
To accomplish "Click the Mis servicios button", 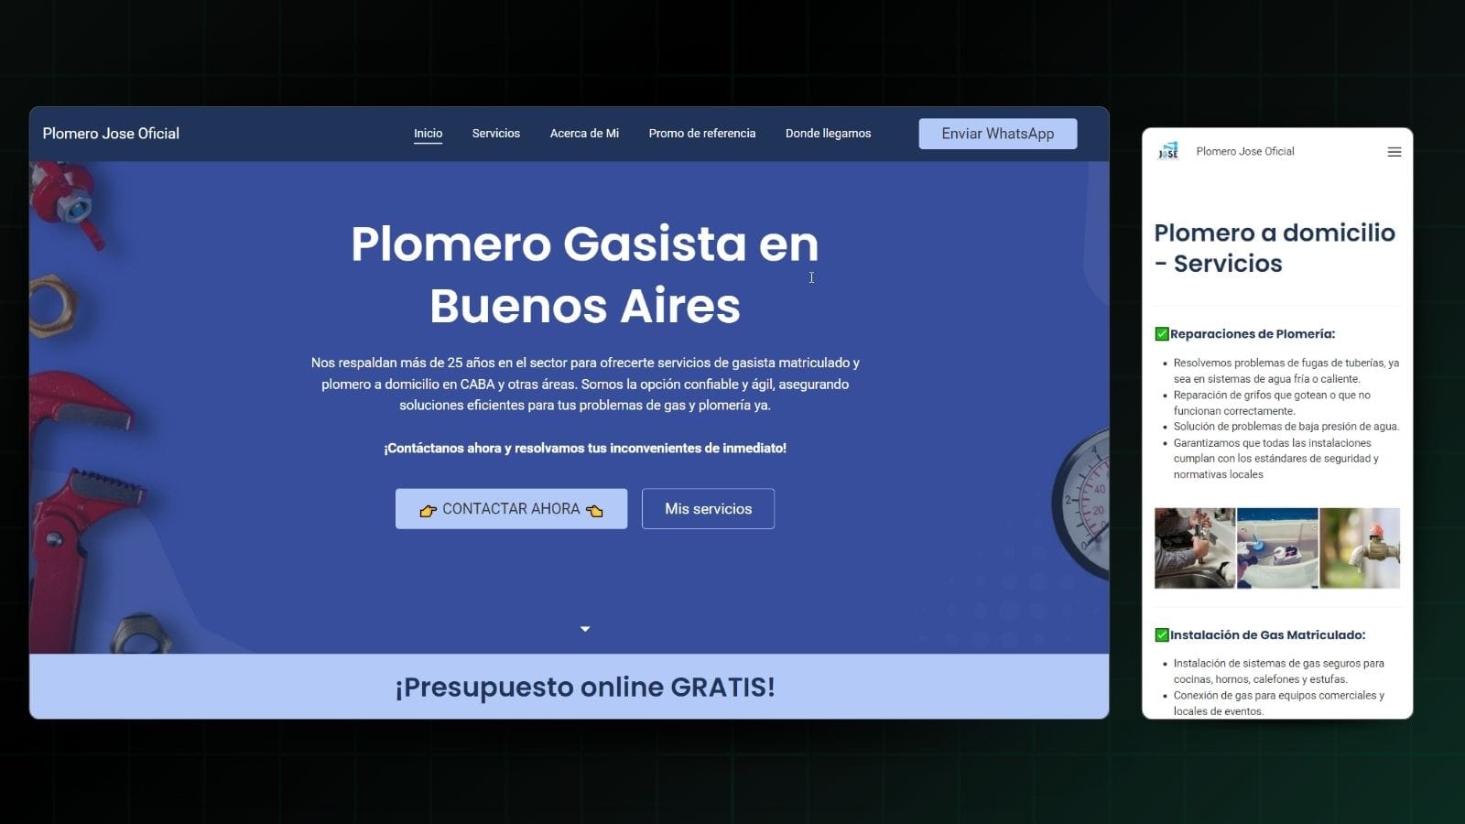I will (708, 509).
